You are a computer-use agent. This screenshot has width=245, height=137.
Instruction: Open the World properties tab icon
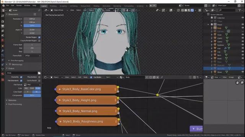click(3, 40)
